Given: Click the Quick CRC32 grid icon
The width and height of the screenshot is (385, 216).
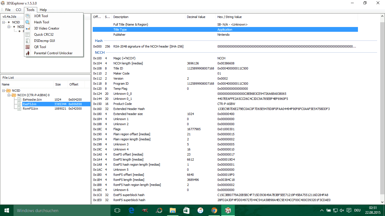Looking at the screenshot, I should tap(28, 35).
